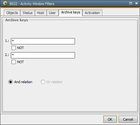Close the Activity Window Filters dialog

(136, 3)
